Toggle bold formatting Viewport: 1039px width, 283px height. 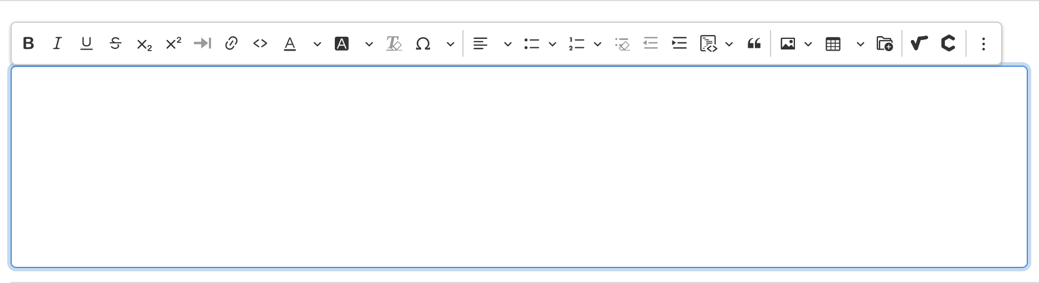(x=28, y=43)
